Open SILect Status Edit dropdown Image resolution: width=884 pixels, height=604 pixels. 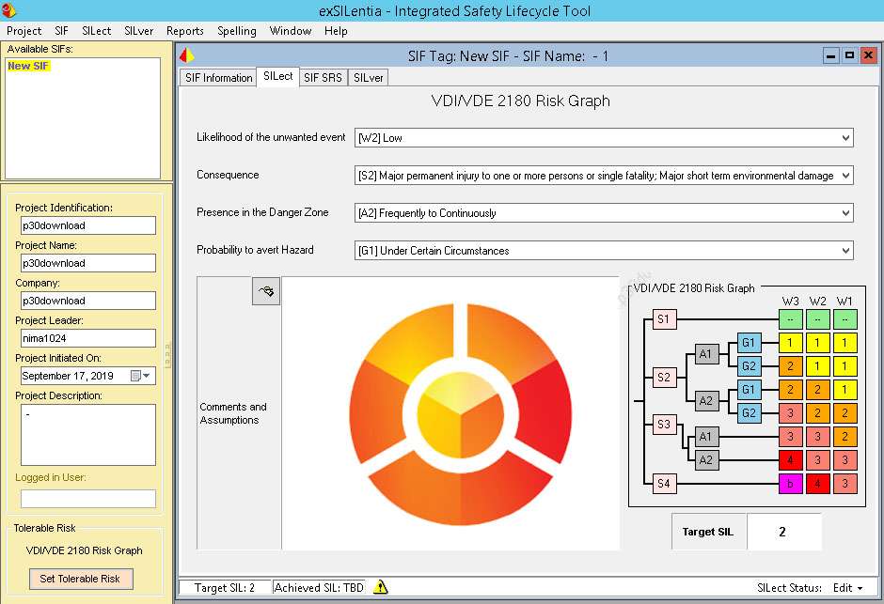[847, 588]
